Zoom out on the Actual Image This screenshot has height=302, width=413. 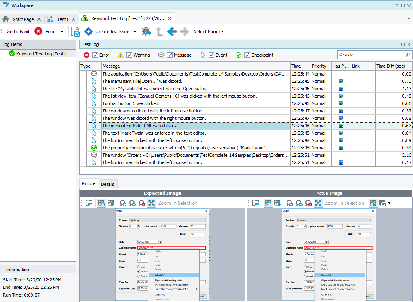(299, 203)
